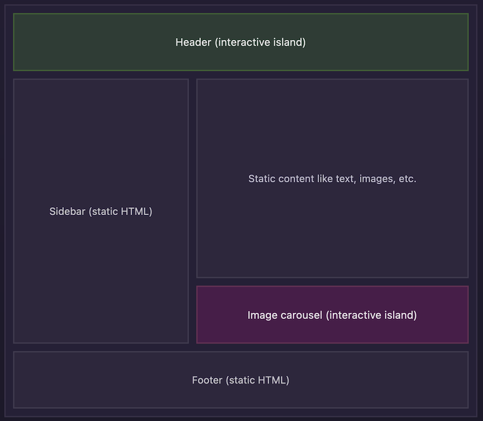Click the static content area block
483x421 pixels.
click(332, 230)
